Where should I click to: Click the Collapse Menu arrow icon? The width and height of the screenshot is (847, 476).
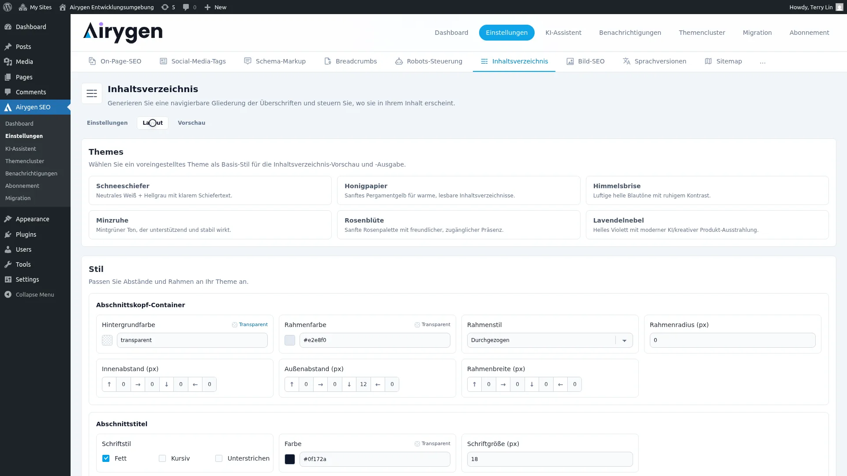click(x=8, y=294)
